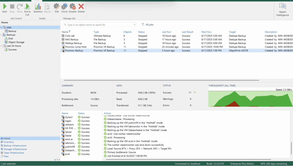Sort jobs by the Name column
Image resolution: width=293 pixels, height=166 pixels.
[65, 32]
